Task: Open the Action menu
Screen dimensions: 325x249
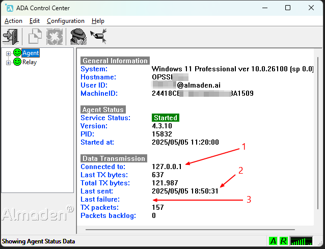Action: 13,21
